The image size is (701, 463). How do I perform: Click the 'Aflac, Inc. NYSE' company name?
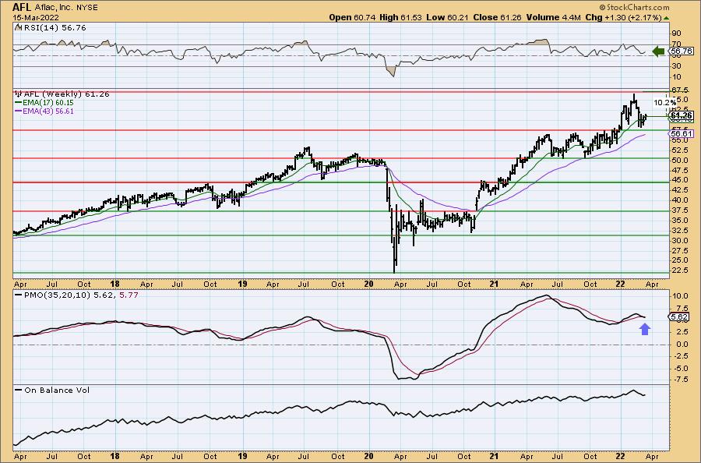(x=65, y=8)
